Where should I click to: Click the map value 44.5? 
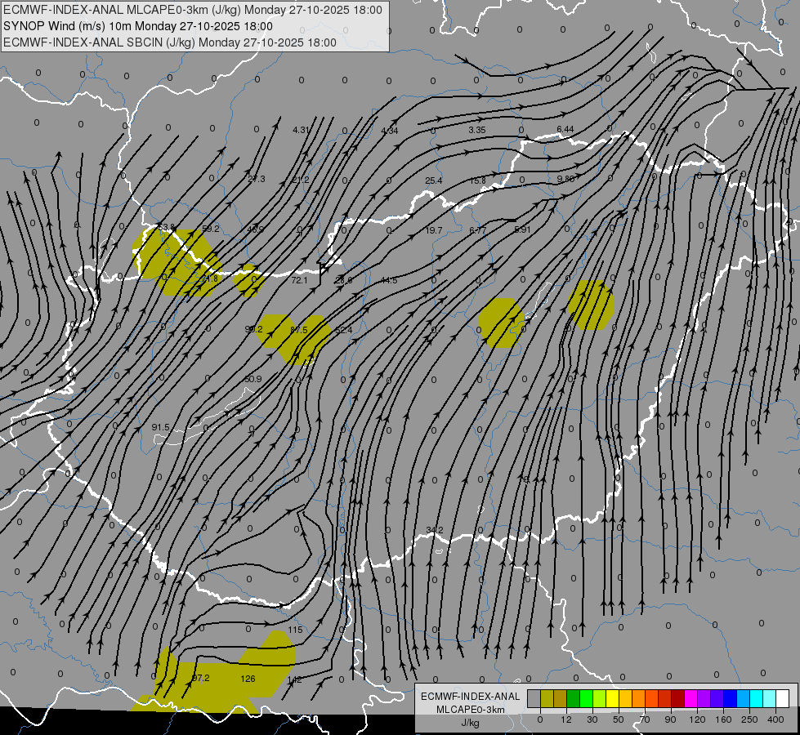[389, 280]
